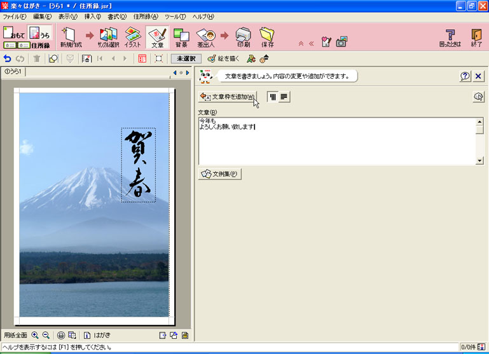Click the 印刷 print icon
Screen dimensions: 489x354
(243, 37)
